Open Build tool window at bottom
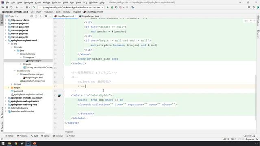260x146 pixels. pyautogui.click(x=34, y=136)
